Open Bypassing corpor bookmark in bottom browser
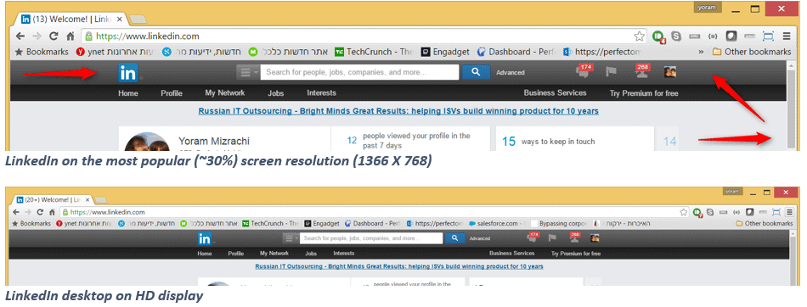This screenshot has width=807, height=307. pos(560,223)
